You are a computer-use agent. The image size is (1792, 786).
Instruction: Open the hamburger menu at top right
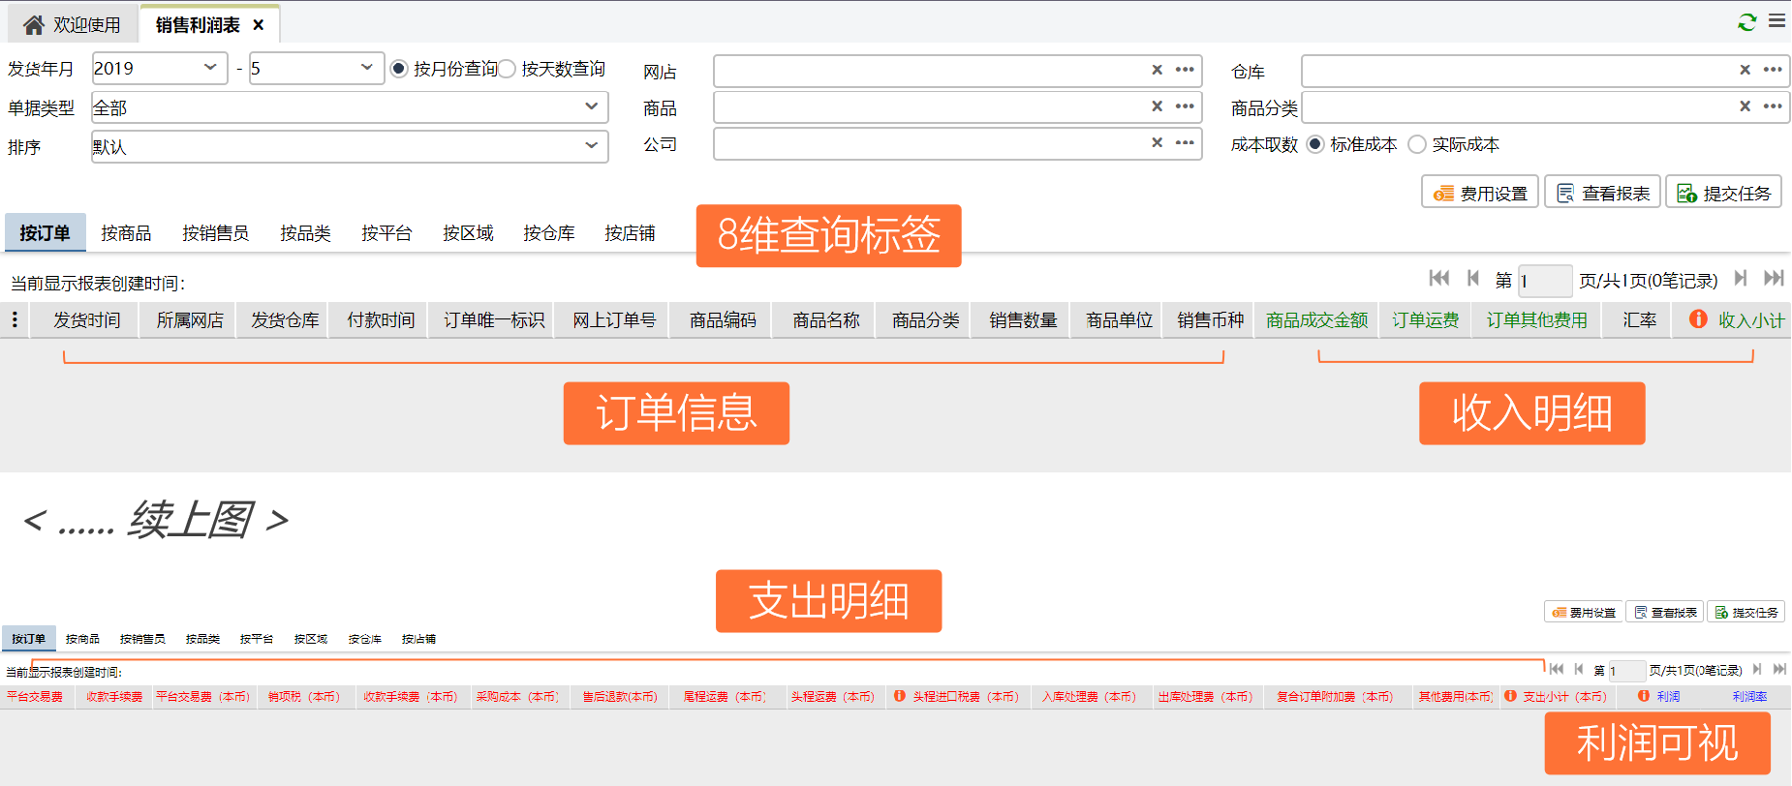(x=1777, y=20)
